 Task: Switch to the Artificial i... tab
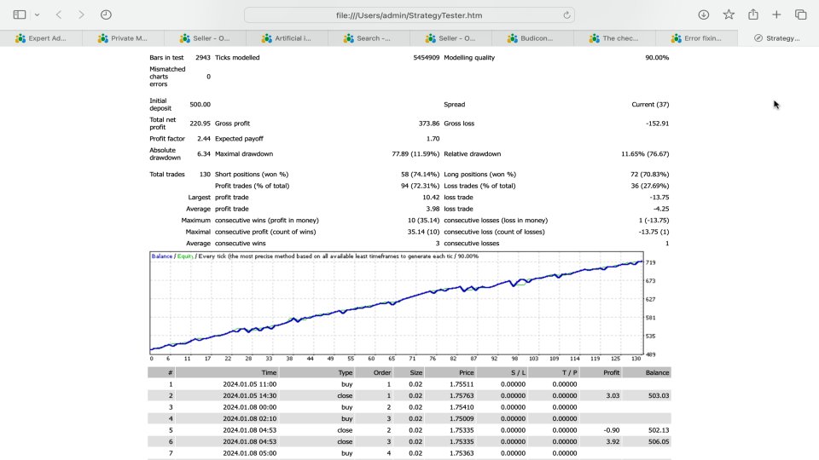pyautogui.click(x=287, y=38)
